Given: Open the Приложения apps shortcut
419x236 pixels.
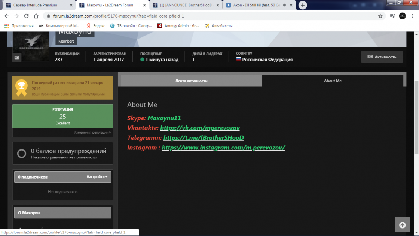Looking at the screenshot, I should (19, 26).
